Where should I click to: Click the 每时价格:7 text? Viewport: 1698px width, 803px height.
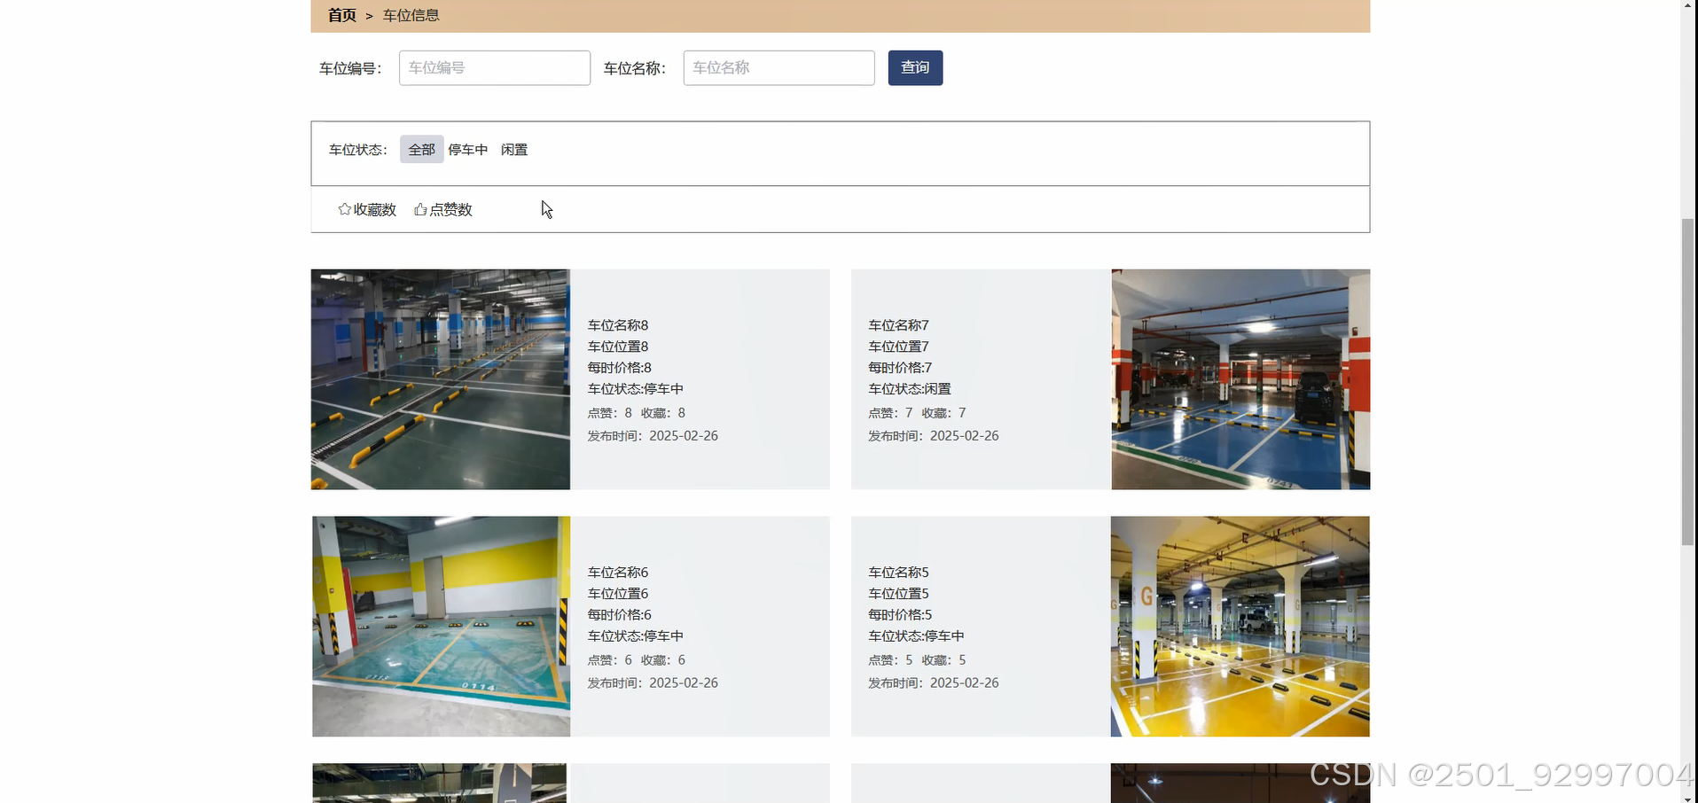point(900,368)
